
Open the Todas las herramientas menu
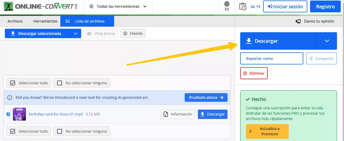[118, 6]
